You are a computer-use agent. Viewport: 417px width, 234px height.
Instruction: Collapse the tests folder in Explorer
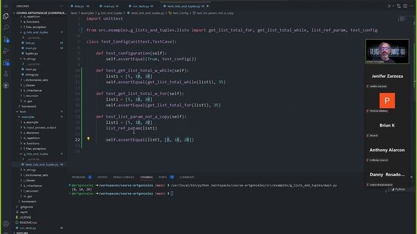coord(39,112)
